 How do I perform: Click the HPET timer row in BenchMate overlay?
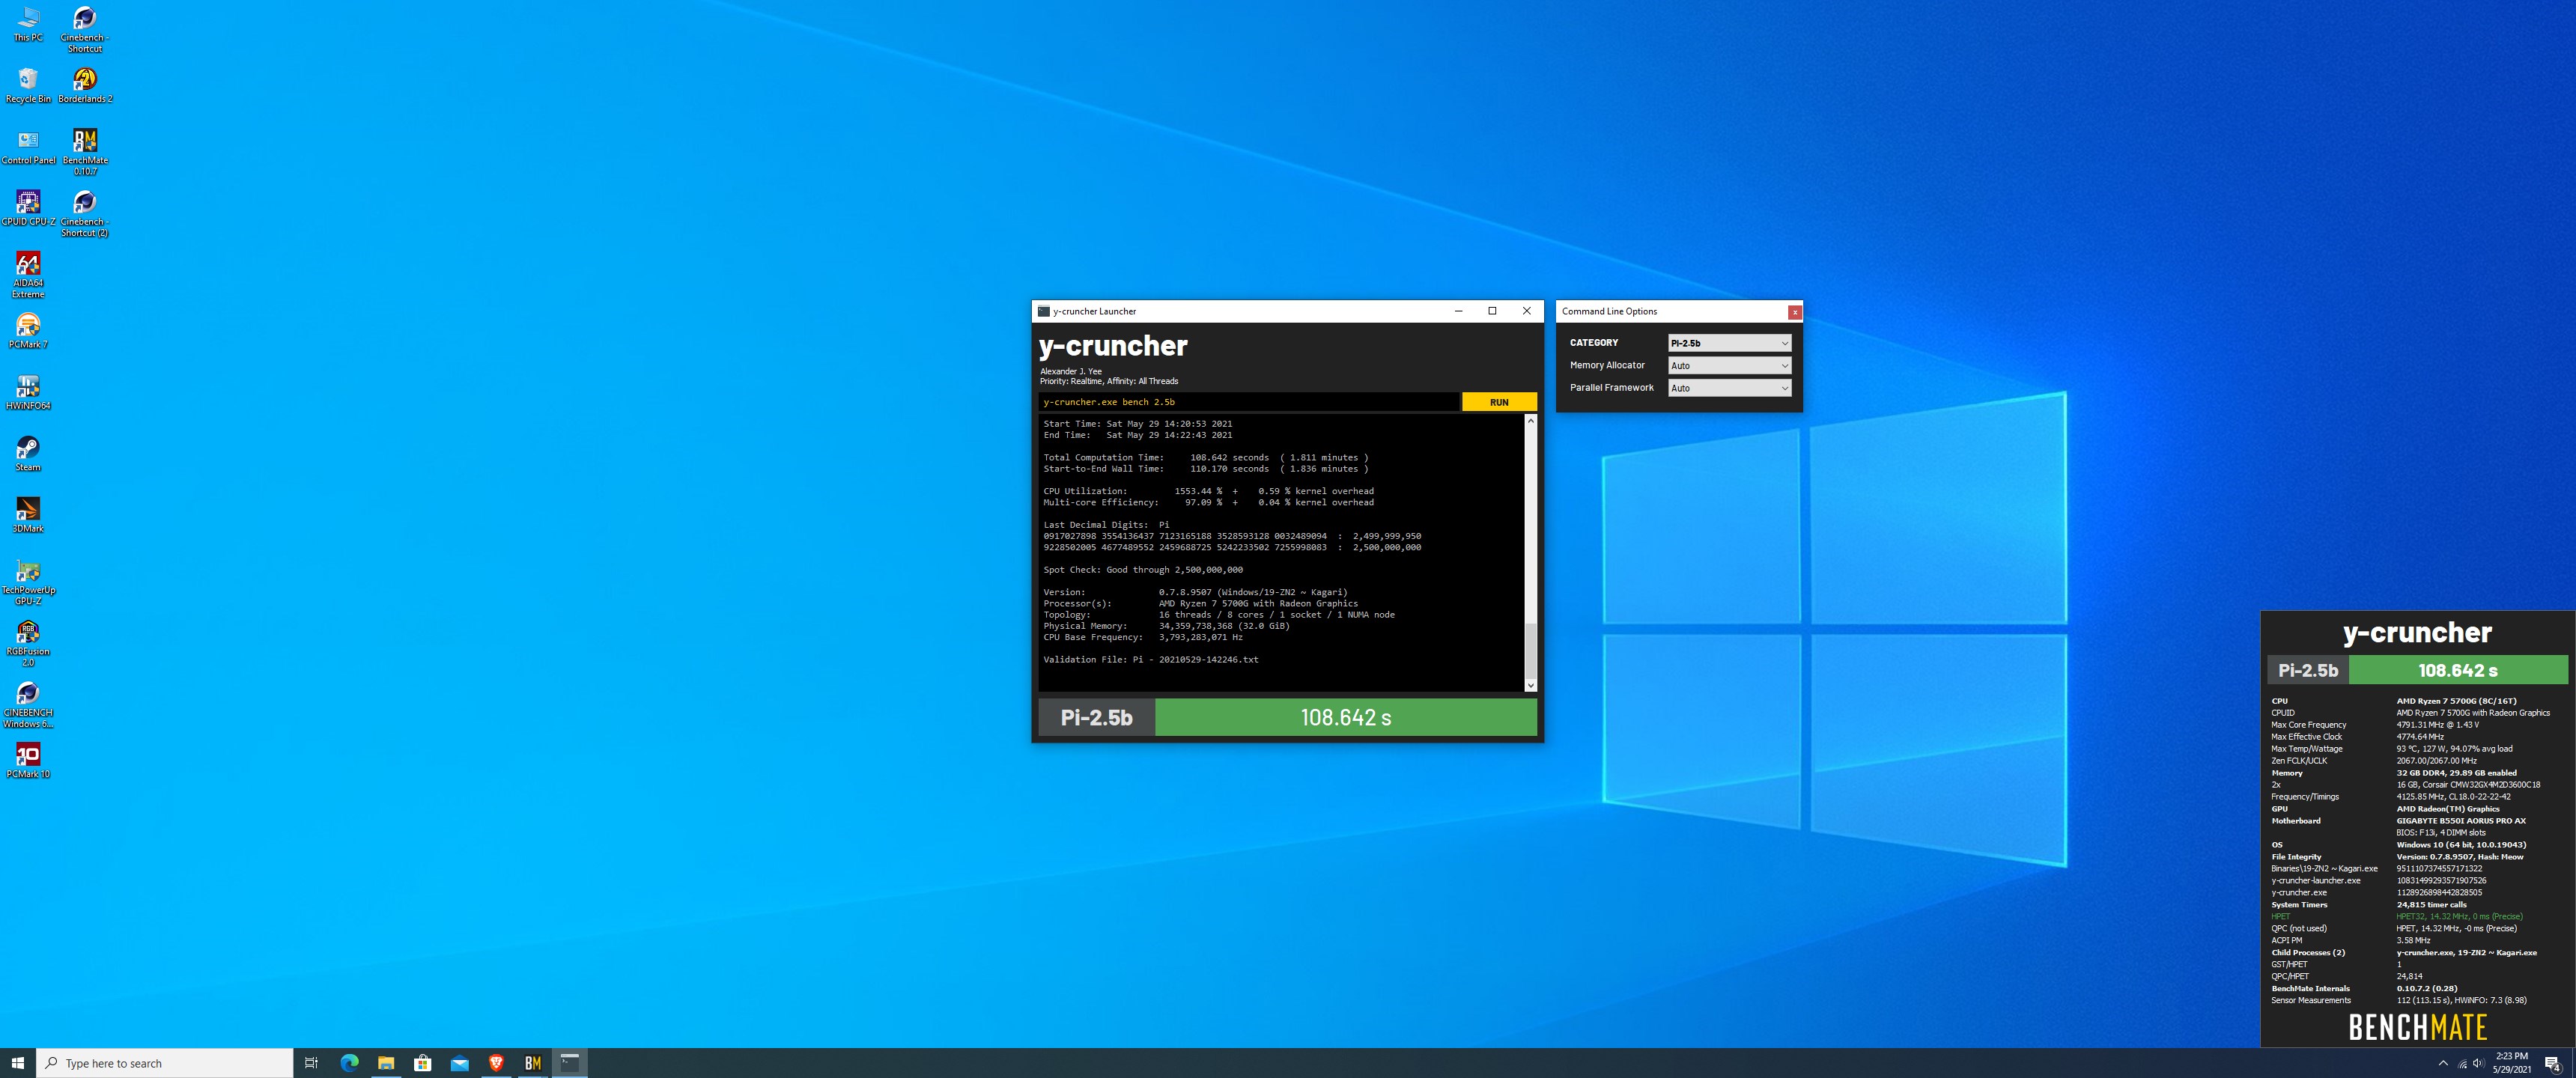(2417, 917)
